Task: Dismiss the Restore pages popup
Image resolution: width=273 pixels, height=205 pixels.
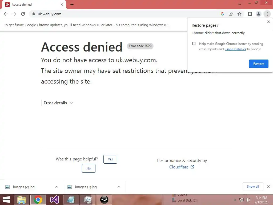Action: [x=268, y=22]
